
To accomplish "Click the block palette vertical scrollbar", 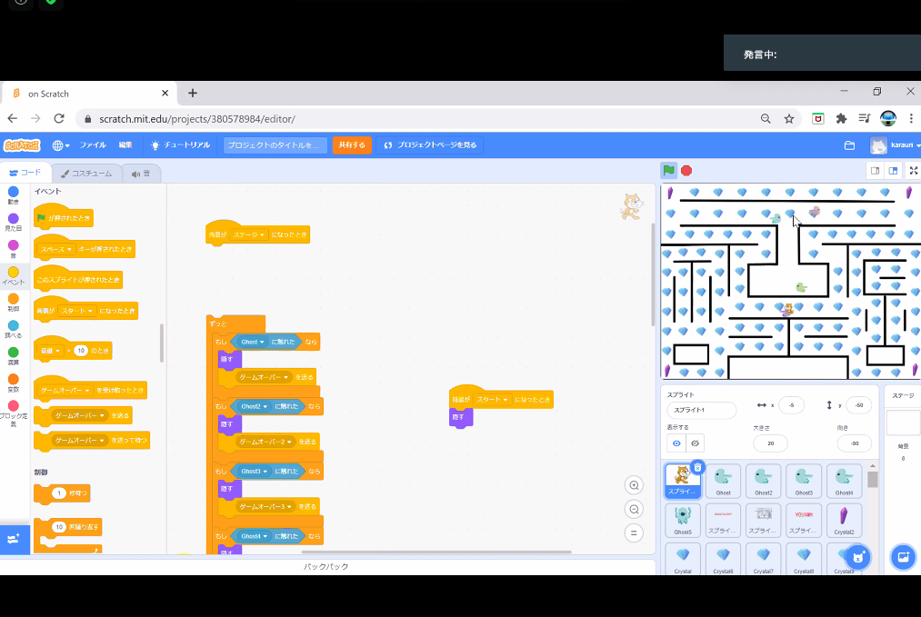I will point(162,343).
